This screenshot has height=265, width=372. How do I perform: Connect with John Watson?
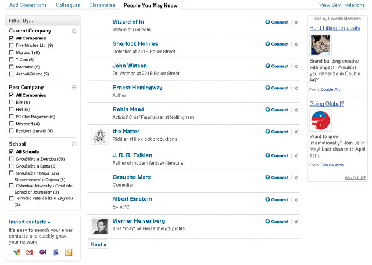point(277,66)
